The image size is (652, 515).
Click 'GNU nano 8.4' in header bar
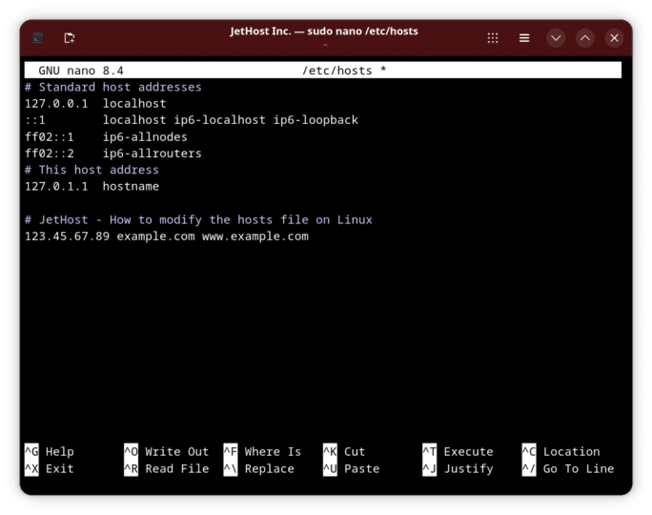(x=81, y=71)
